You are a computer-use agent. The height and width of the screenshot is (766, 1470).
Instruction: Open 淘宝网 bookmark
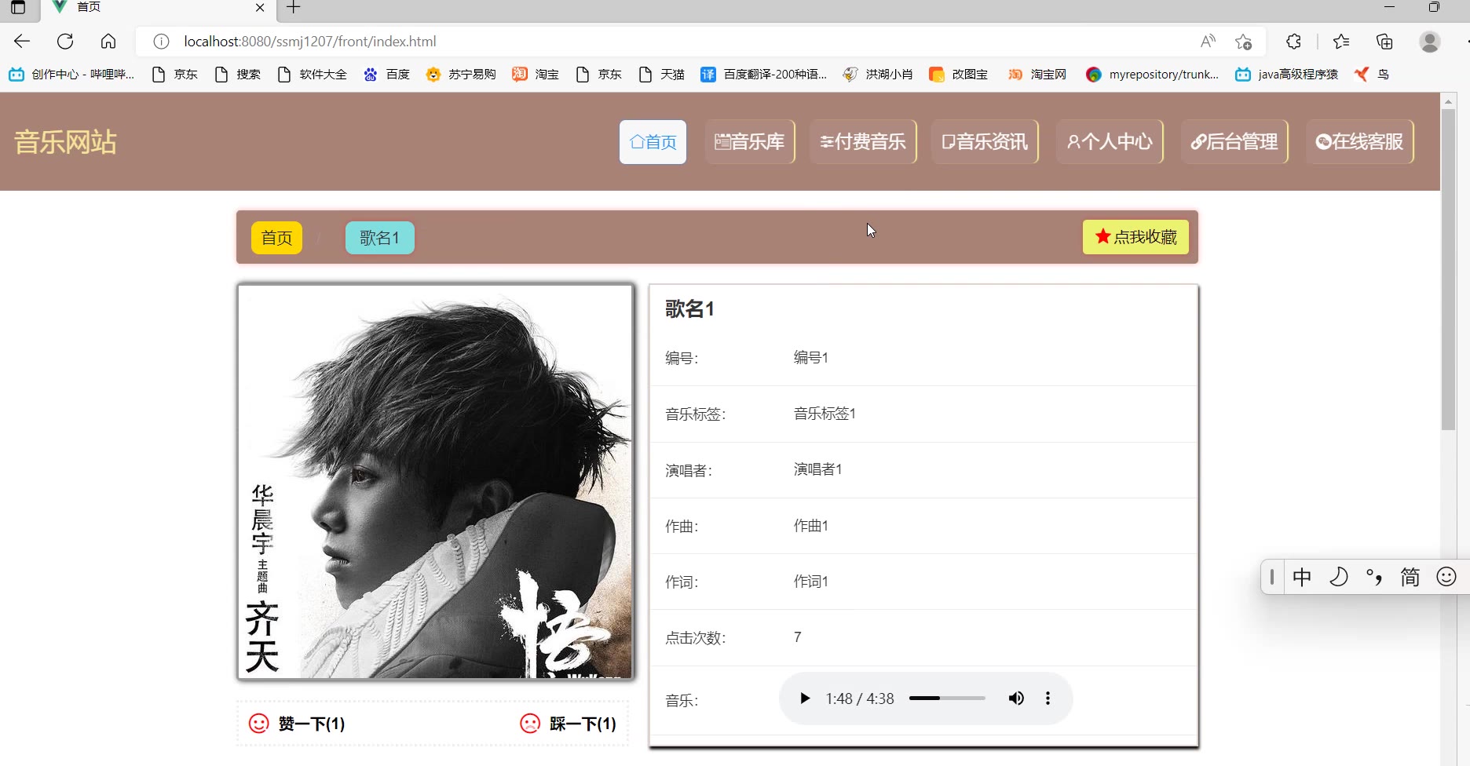[1037, 75]
